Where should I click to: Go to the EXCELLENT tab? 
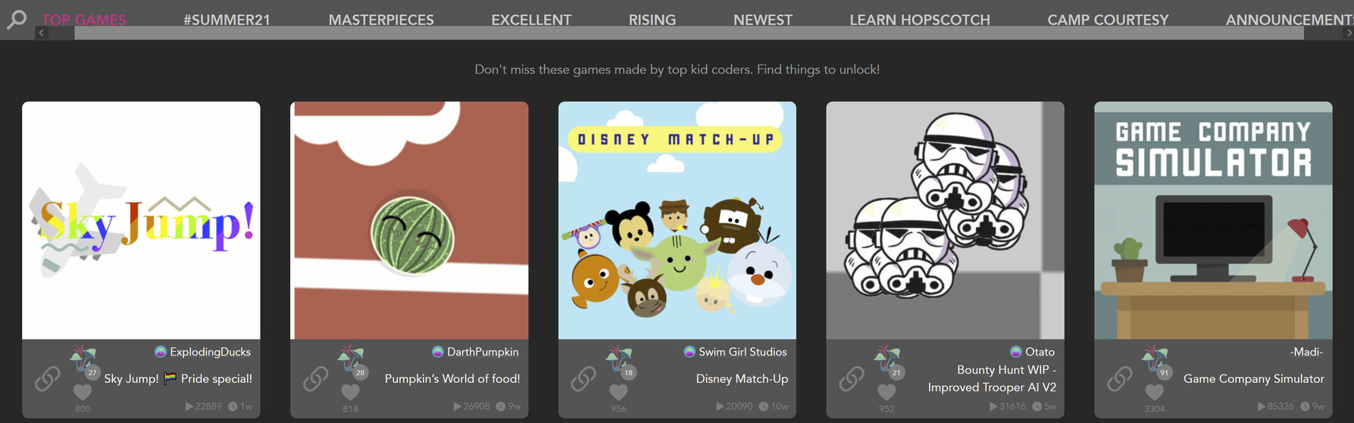click(531, 20)
